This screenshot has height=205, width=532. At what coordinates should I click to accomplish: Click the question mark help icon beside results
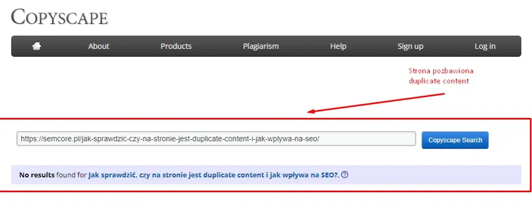coord(345,175)
